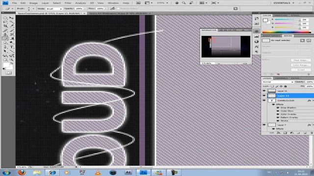Select the Eraser tool
The height and width of the screenshot is (176, 314).
tap(5, 39)
